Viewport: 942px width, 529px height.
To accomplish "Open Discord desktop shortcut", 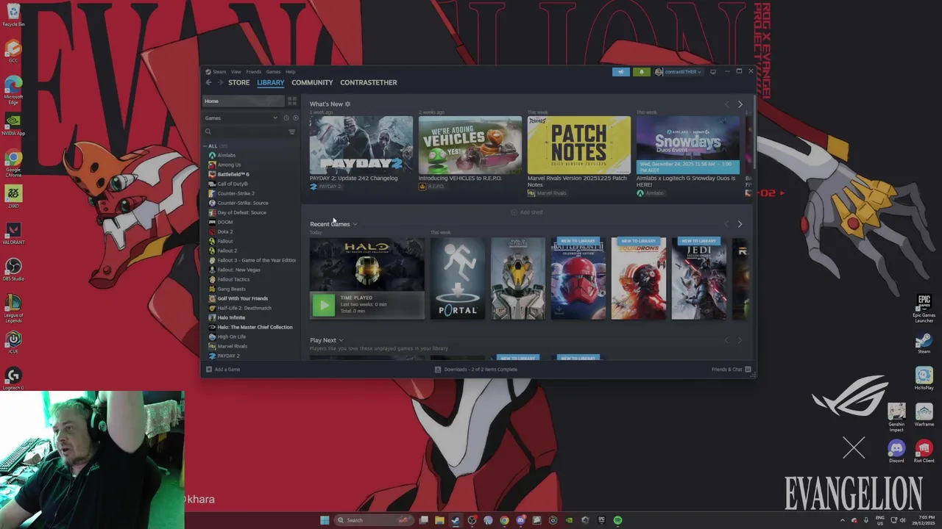I will tap(896, 450).
